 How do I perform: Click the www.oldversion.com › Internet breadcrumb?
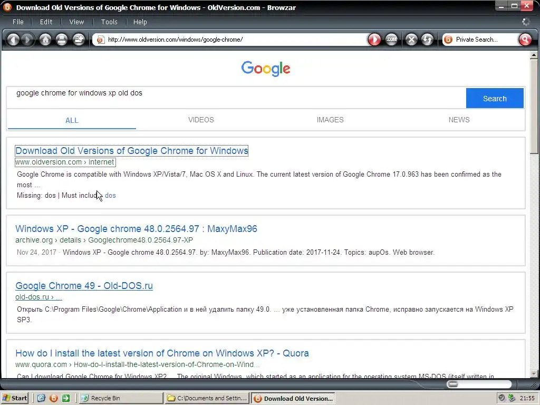coord(65,162)
